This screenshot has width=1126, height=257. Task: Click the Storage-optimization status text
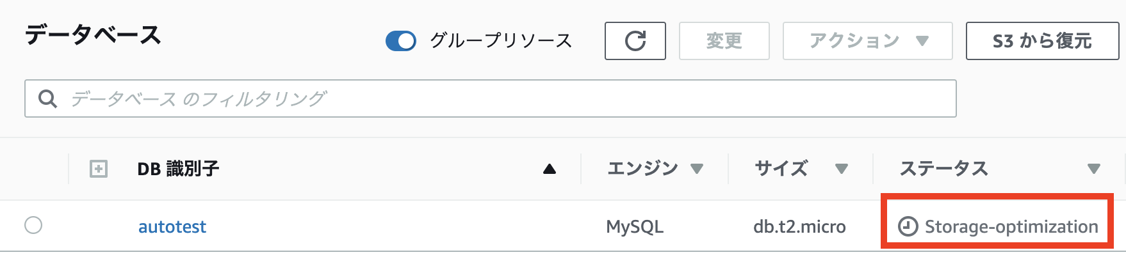1011,227
